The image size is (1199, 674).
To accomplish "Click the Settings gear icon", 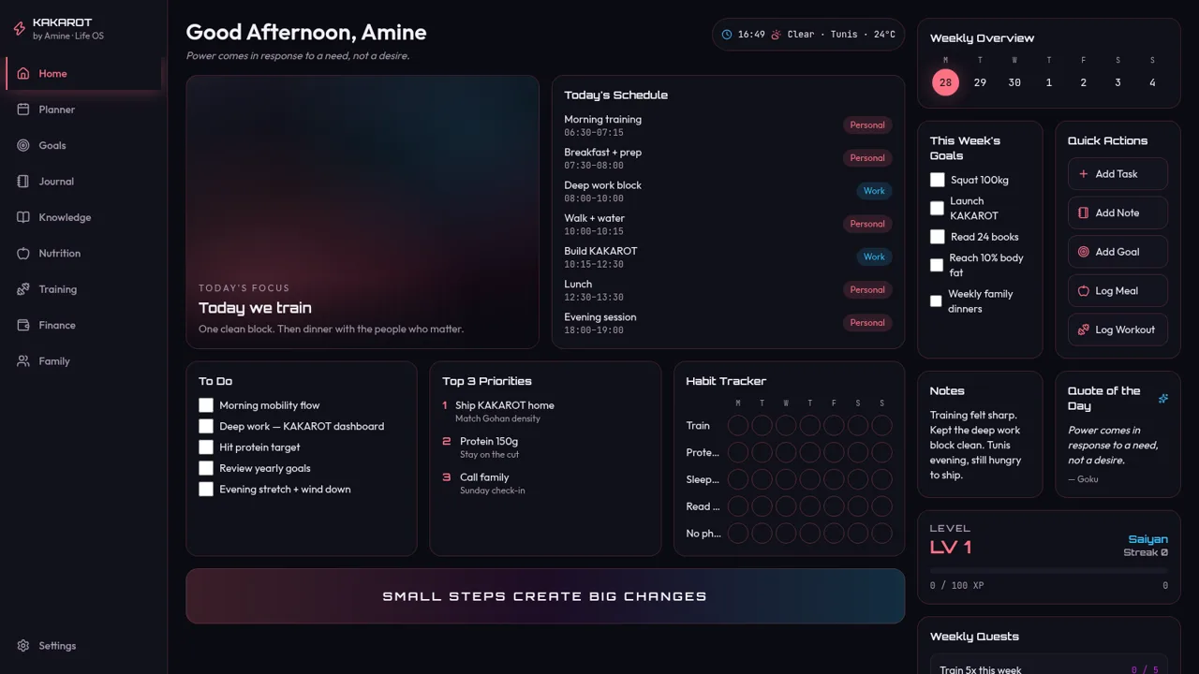I will point(23,646).
